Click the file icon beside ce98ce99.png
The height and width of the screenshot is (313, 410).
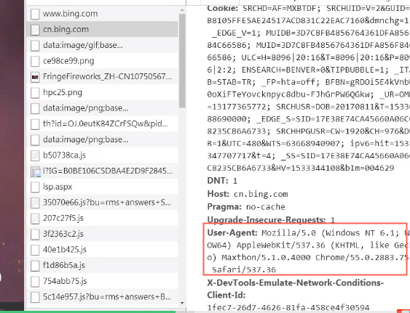click(x=35, y=61)
